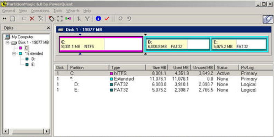Collapse the *:Extended tree node
274x137 pixels.
coord(14,53)
